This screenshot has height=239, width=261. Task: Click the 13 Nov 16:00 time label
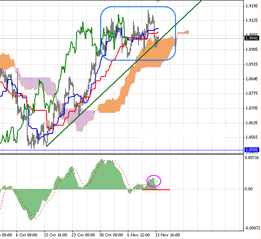(167, 235)
